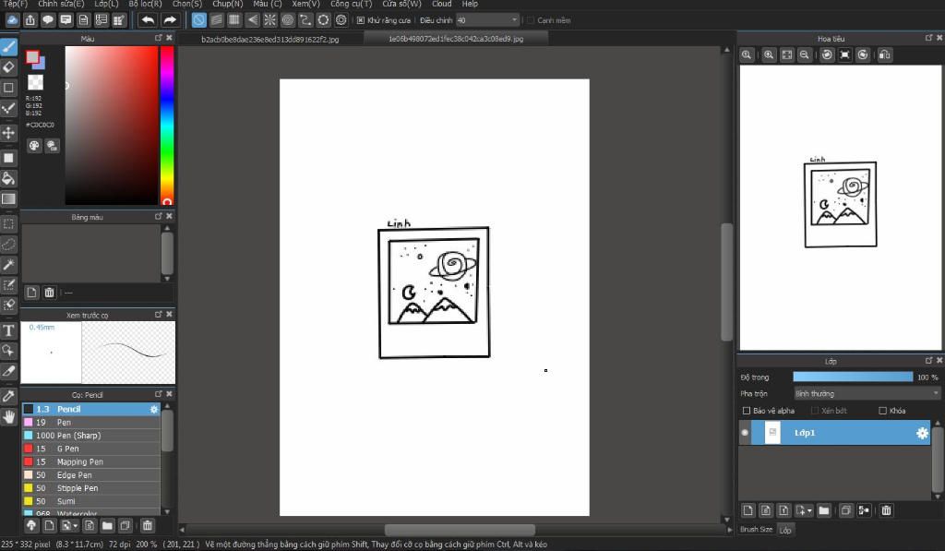The width and height of the screenshot is (945, 551).
Task: Open the add-brush dropdown arrow in brush panel
Action: pyautogui.click(x=75, y=525)
